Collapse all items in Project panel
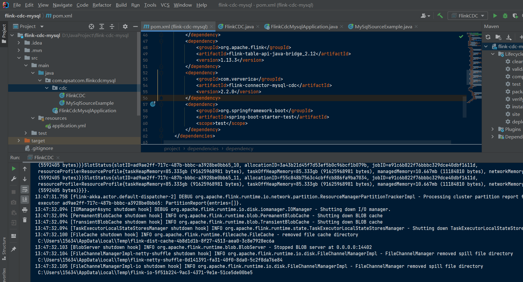Screen dimensions: 523x282 click(112, 26)
